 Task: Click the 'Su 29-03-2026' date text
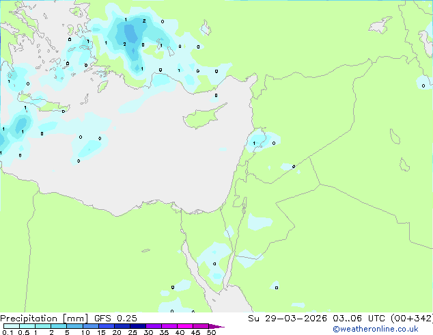288,319
